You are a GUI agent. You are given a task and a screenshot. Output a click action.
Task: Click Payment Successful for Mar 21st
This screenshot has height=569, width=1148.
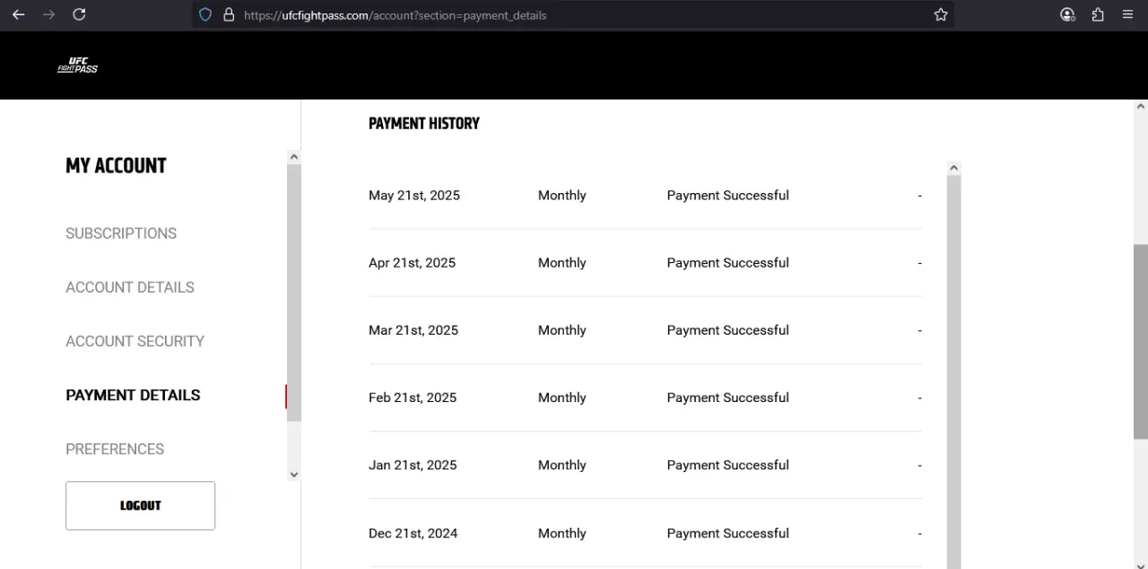(x=728, y=330)
